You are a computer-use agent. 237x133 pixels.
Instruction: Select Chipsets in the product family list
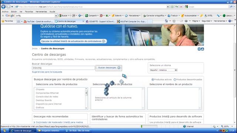coord(40,89)
